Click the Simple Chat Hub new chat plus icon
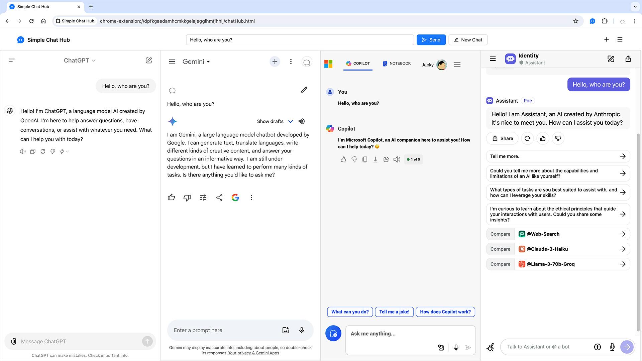The height and width of the screenshot is (361, 642). [x=607, y=40]
